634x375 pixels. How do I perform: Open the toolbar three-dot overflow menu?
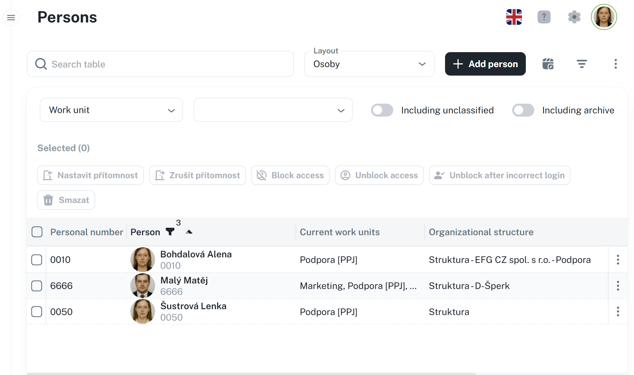point(615,64)
